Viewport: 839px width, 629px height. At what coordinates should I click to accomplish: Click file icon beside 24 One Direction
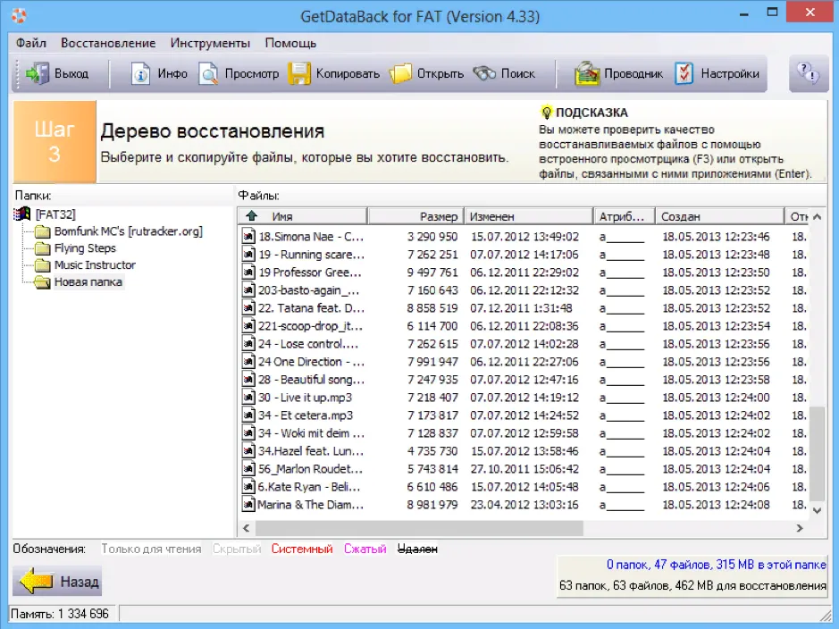click(248, 362)
